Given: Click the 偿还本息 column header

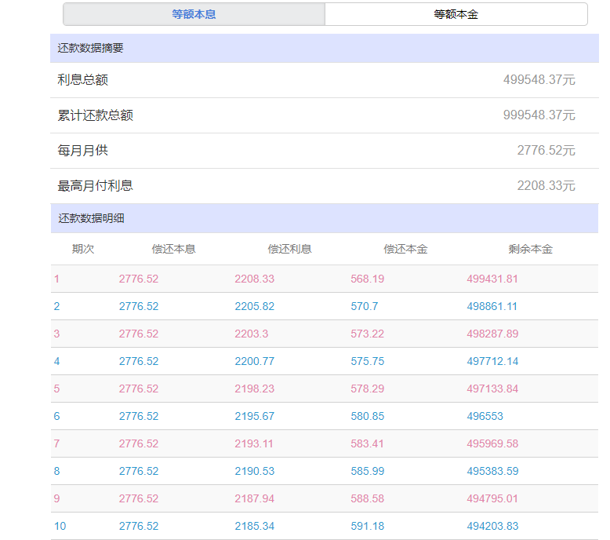Looking at the screenshot, I should click(173, 249).
